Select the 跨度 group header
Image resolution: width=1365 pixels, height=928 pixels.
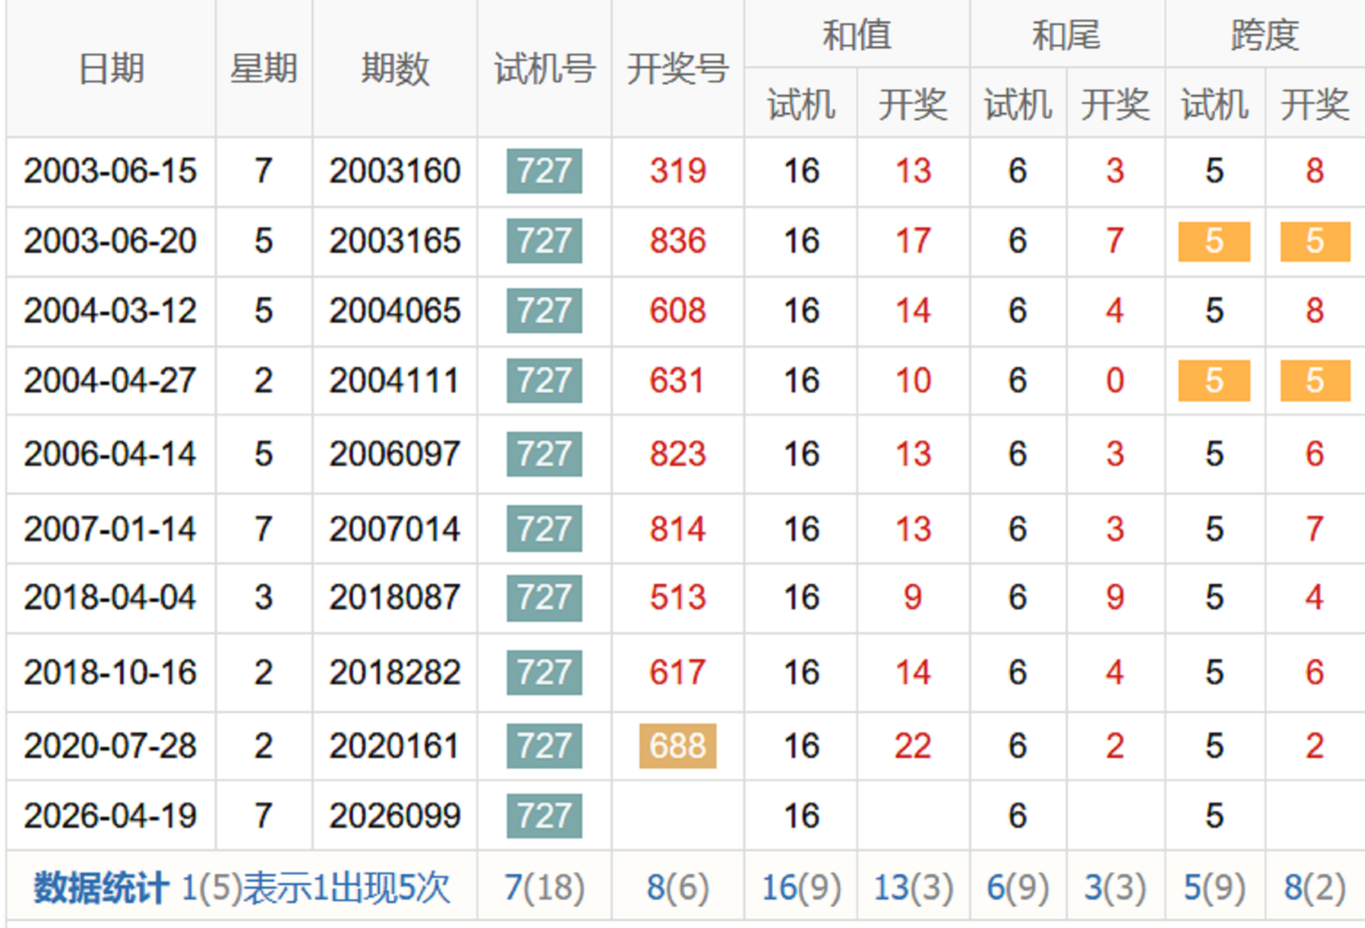(x=1264, y=35)
